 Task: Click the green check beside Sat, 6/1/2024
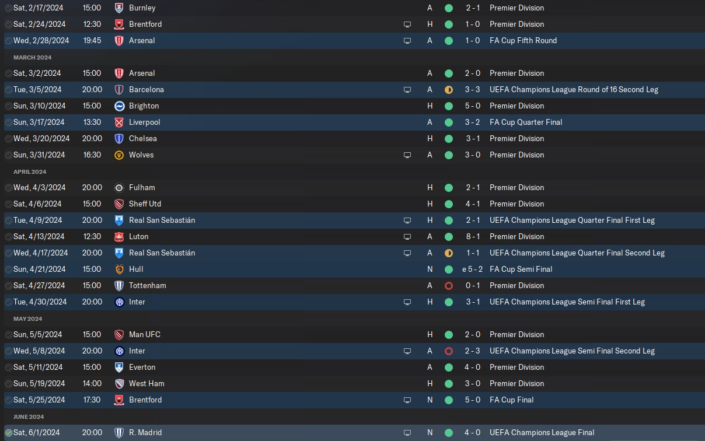tap(8, 433)
